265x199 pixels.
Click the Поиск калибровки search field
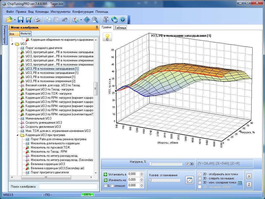coord(68,187)
